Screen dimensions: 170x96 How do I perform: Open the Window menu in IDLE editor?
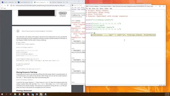coord(107,9)
